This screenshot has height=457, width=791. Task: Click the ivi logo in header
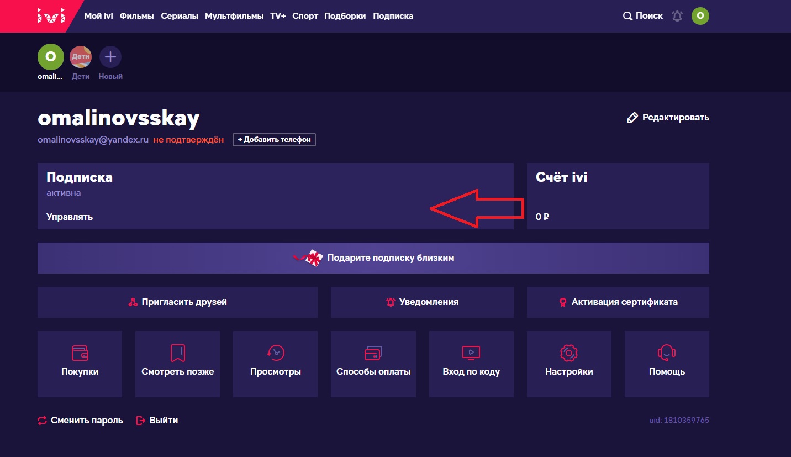pyautogui.click(x=51, y=16)
